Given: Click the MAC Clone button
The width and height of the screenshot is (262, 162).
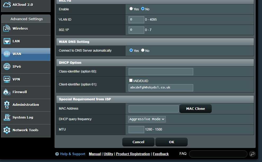Looking at the screenshot, I should [x=195, y=109].
